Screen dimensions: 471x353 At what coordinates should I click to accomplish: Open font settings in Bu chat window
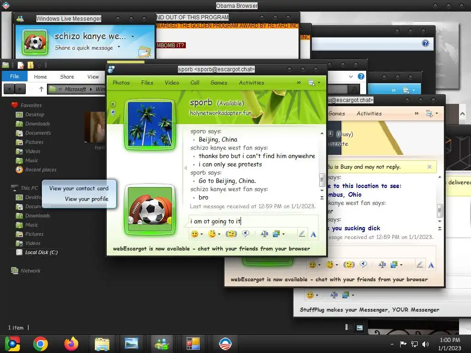pos(382,265)
